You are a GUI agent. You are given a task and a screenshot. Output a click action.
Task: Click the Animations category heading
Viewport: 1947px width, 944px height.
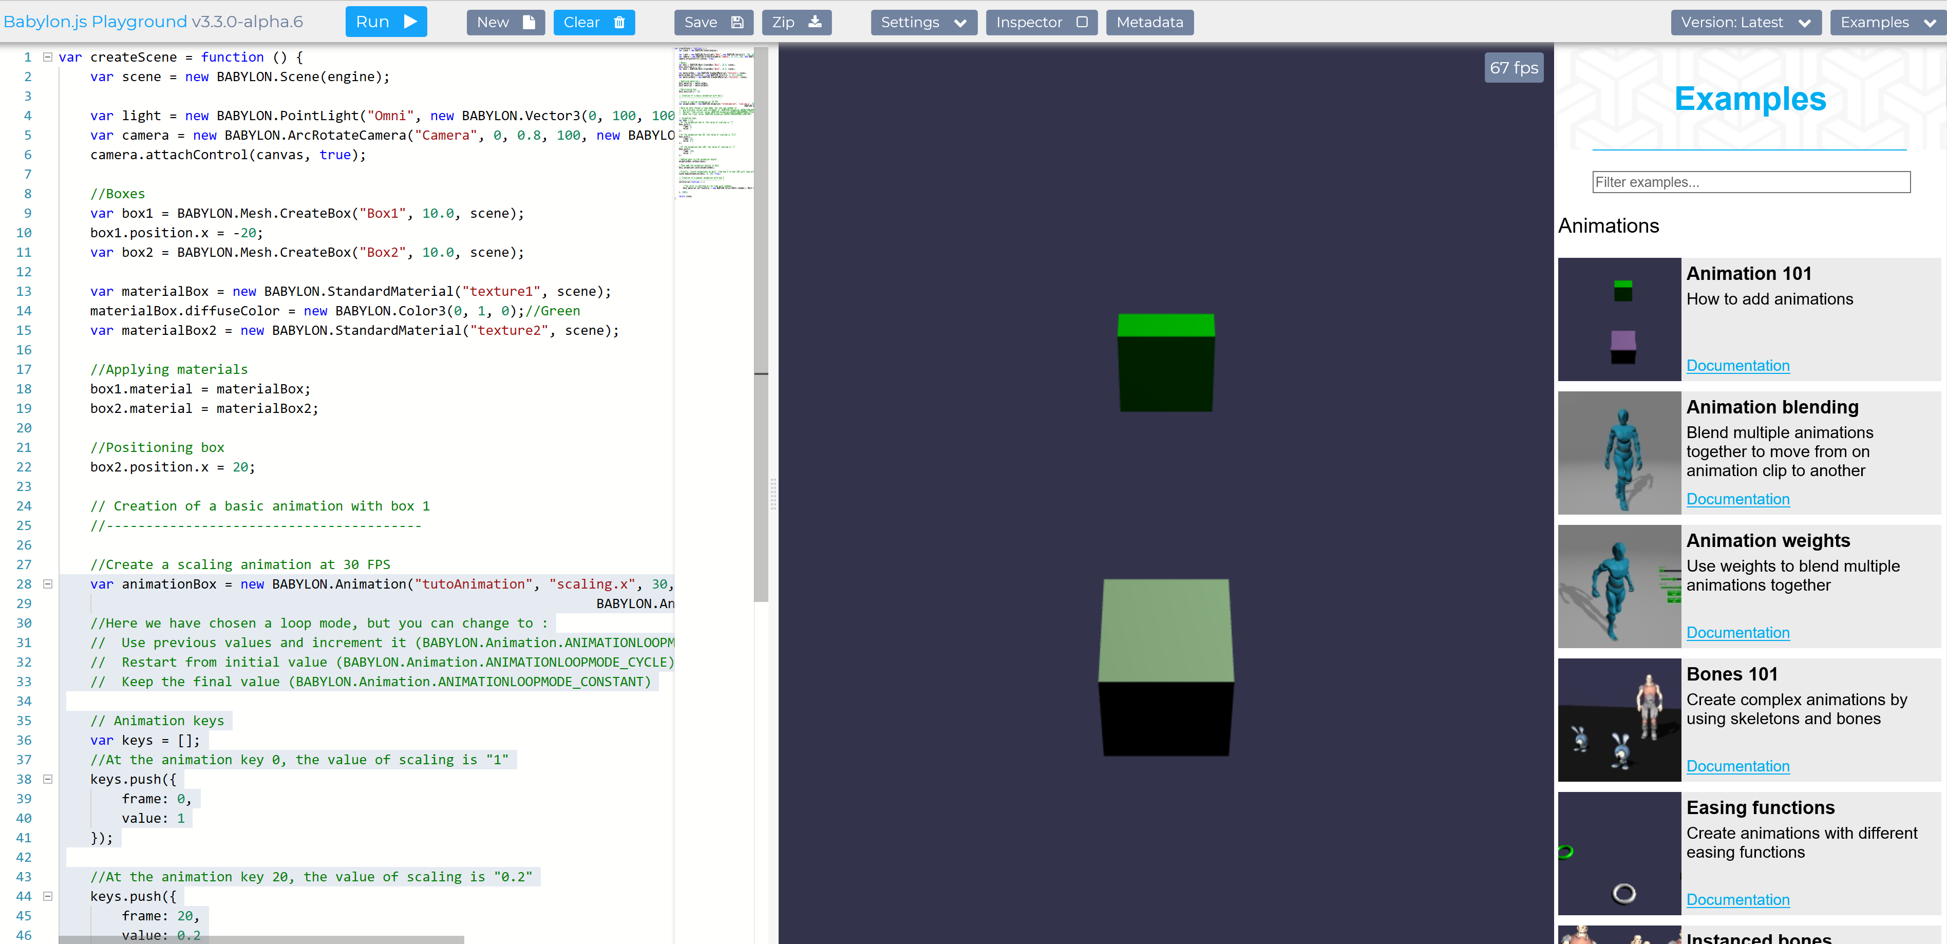[1609, 226]
